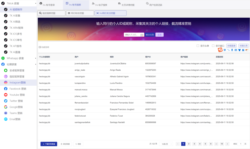Open Email营销 in the sidebar
Image resolution: width=250 pixels, height=149 pixels.
(15, 119)
